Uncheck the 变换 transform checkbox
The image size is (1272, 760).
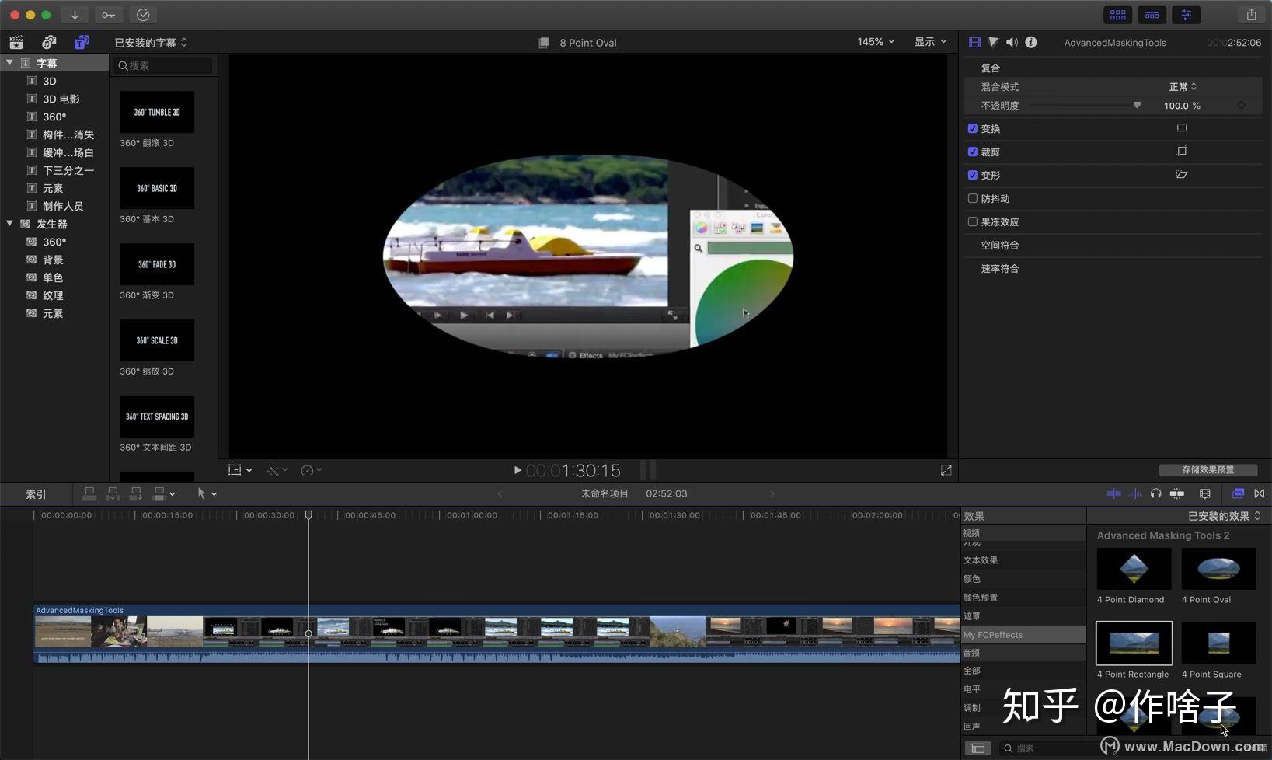coord(972,128)
